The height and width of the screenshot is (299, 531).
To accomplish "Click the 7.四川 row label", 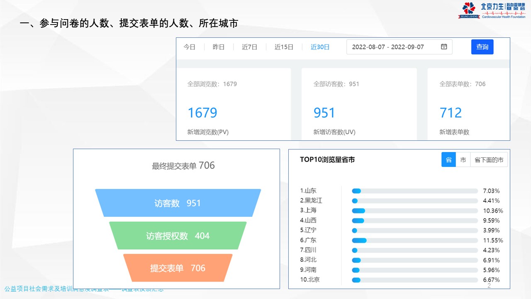I will [x=308, y=250].
